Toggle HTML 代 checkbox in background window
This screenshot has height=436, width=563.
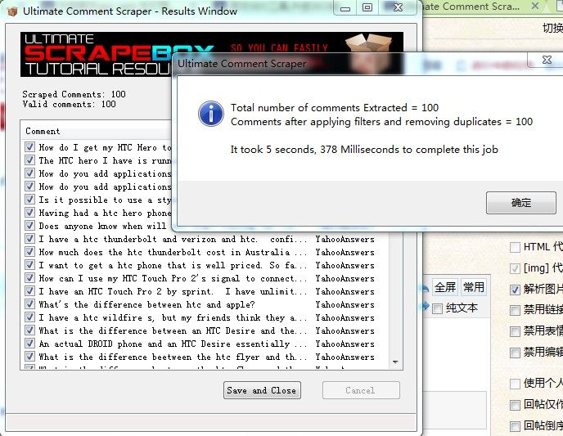pos(515,247)
